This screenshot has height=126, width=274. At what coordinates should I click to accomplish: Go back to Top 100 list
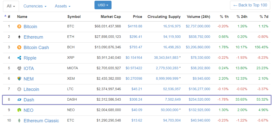[x=250, y=5]
